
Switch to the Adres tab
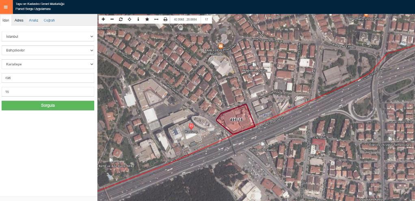pyautogui.click(x=19, y=20)
